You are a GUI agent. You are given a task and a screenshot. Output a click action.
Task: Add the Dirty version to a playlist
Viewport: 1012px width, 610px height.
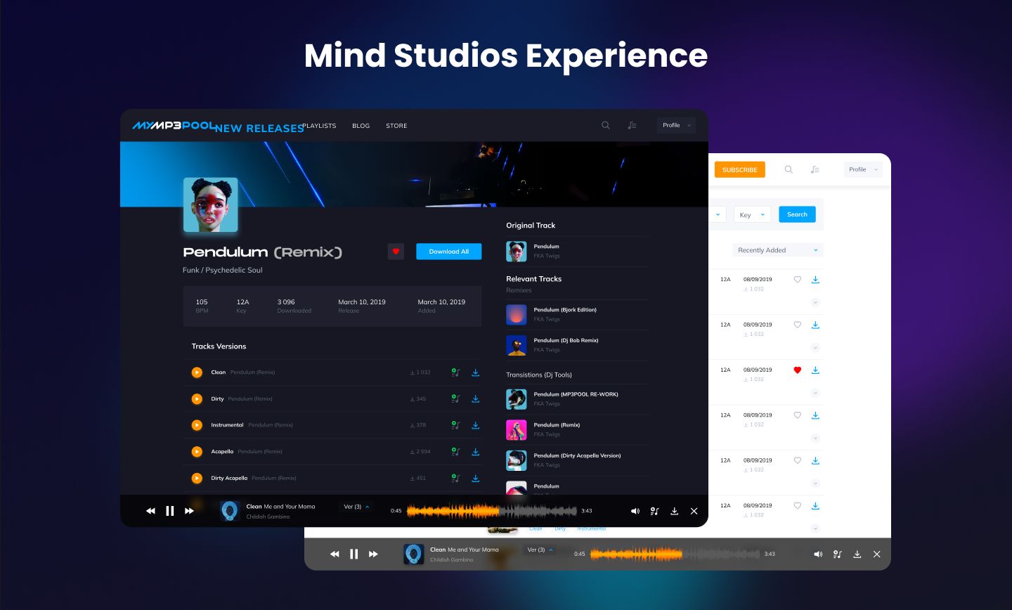[x=455, y=398]
